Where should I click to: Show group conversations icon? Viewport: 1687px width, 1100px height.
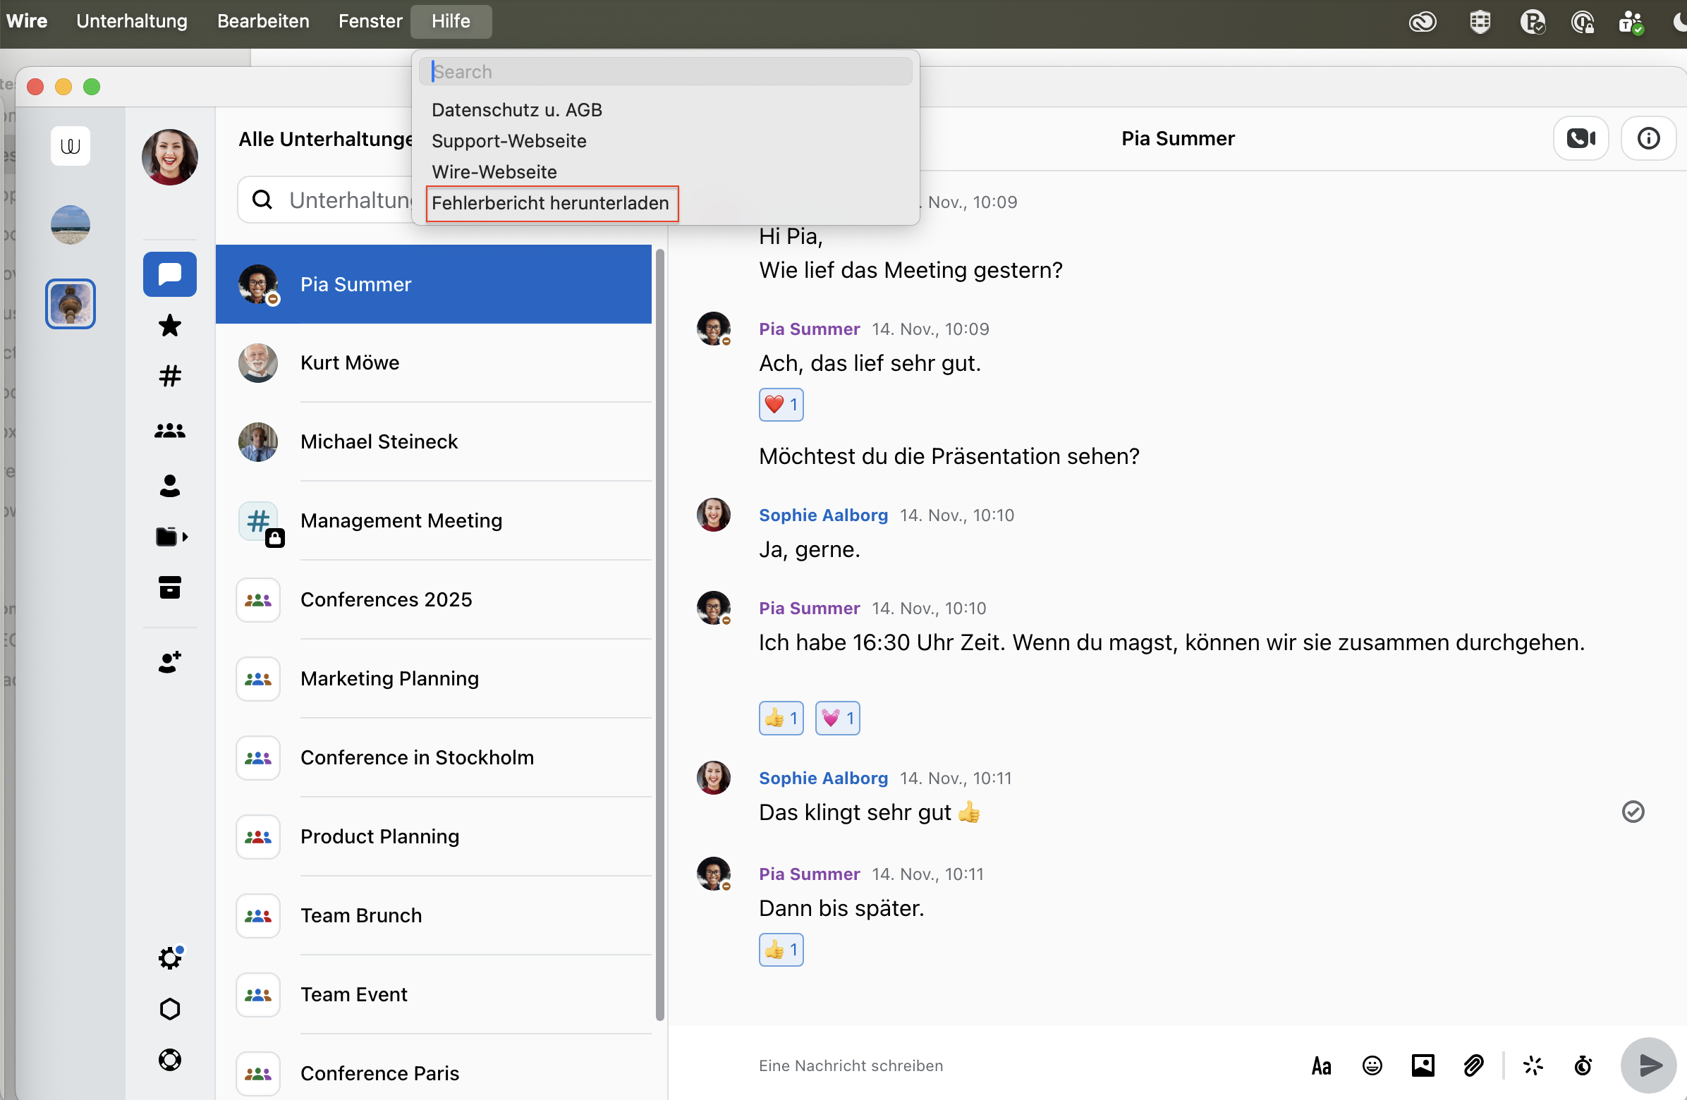tap(169, 430)
